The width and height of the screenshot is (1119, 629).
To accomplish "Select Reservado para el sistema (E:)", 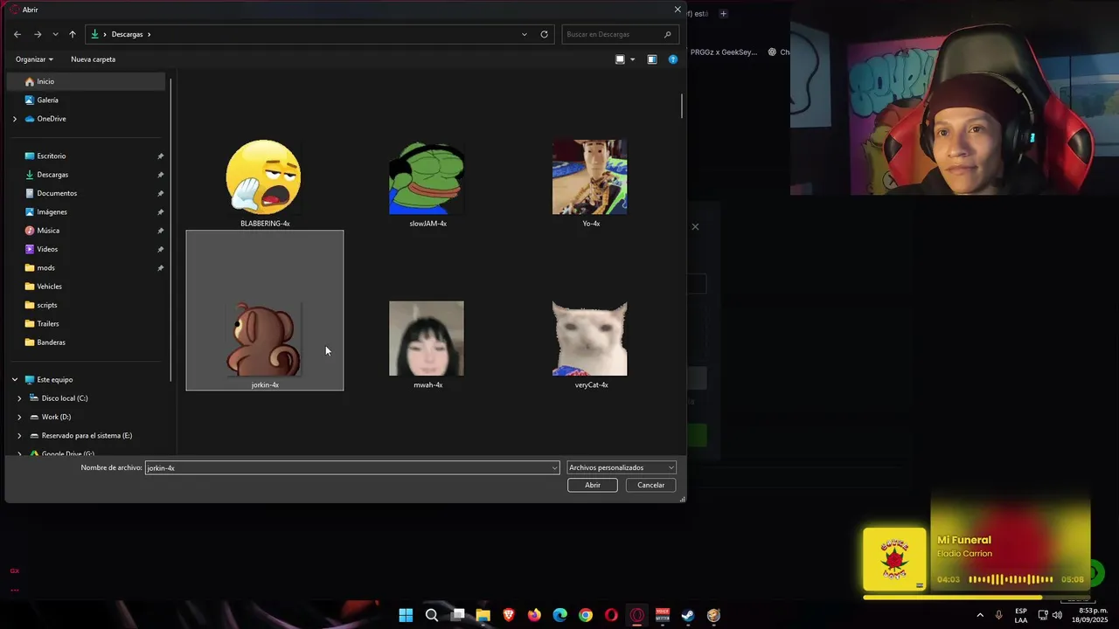I will (87, 435).
